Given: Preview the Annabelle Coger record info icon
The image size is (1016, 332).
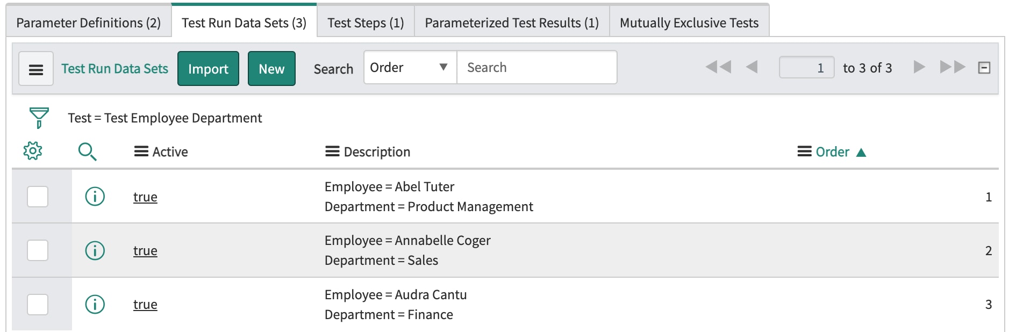Looking at the screenshot, I should pos(95,250).
